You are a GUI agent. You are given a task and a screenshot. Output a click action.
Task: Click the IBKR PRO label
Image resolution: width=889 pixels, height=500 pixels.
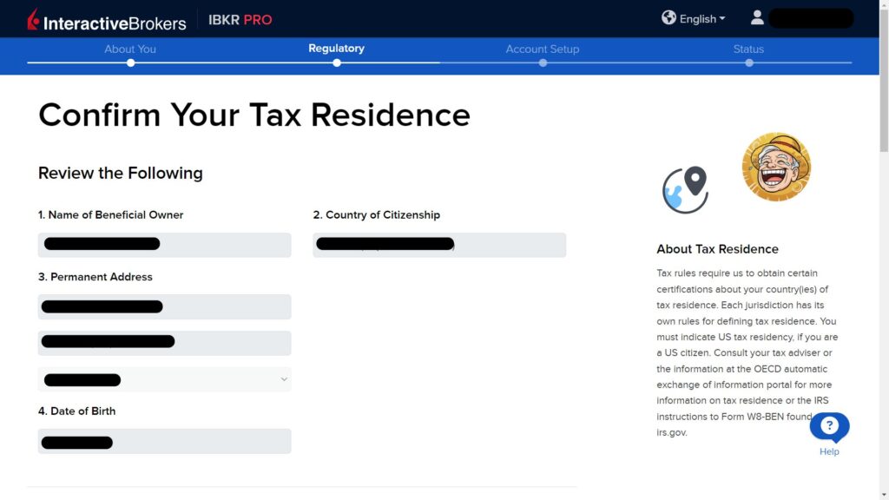click(240, 19)
